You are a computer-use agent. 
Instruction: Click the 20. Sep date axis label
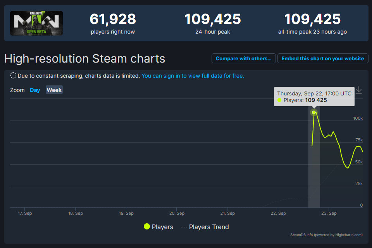click(177, 213)
